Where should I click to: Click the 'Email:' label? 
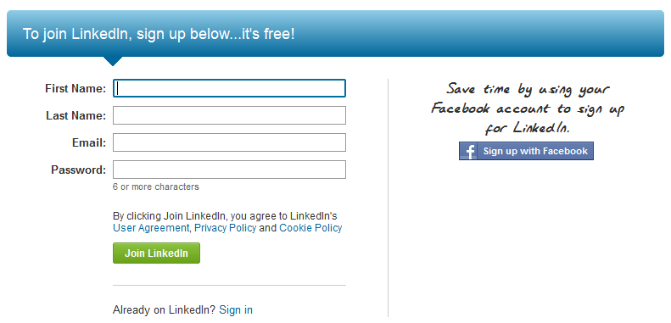tap(89, 142)
